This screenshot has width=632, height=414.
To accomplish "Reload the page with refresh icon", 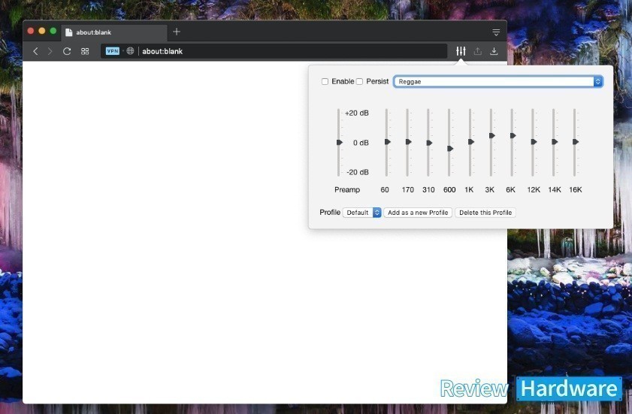I will [x=67, y=51].
